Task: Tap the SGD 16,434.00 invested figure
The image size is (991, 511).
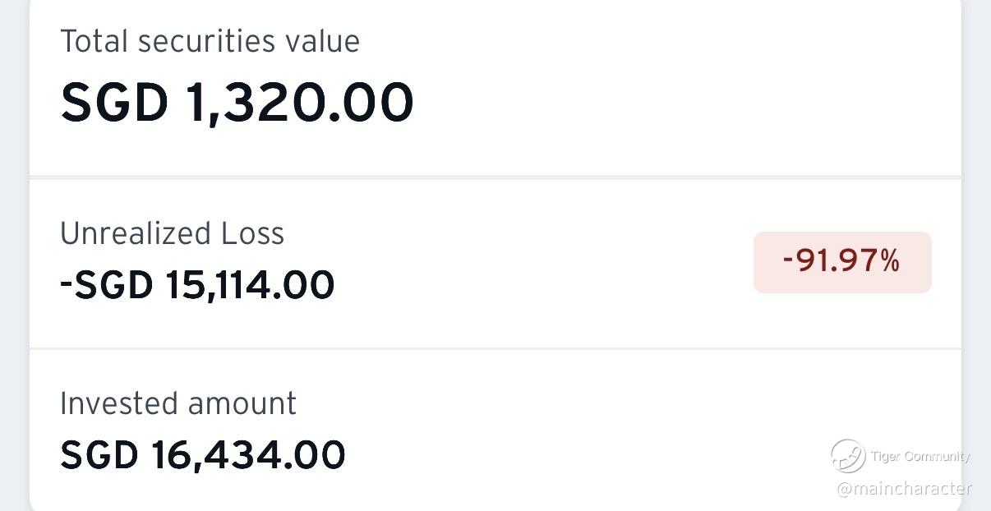Action: point(202,454)
